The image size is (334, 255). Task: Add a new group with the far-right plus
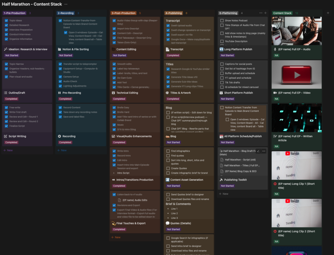pos(328,13)
